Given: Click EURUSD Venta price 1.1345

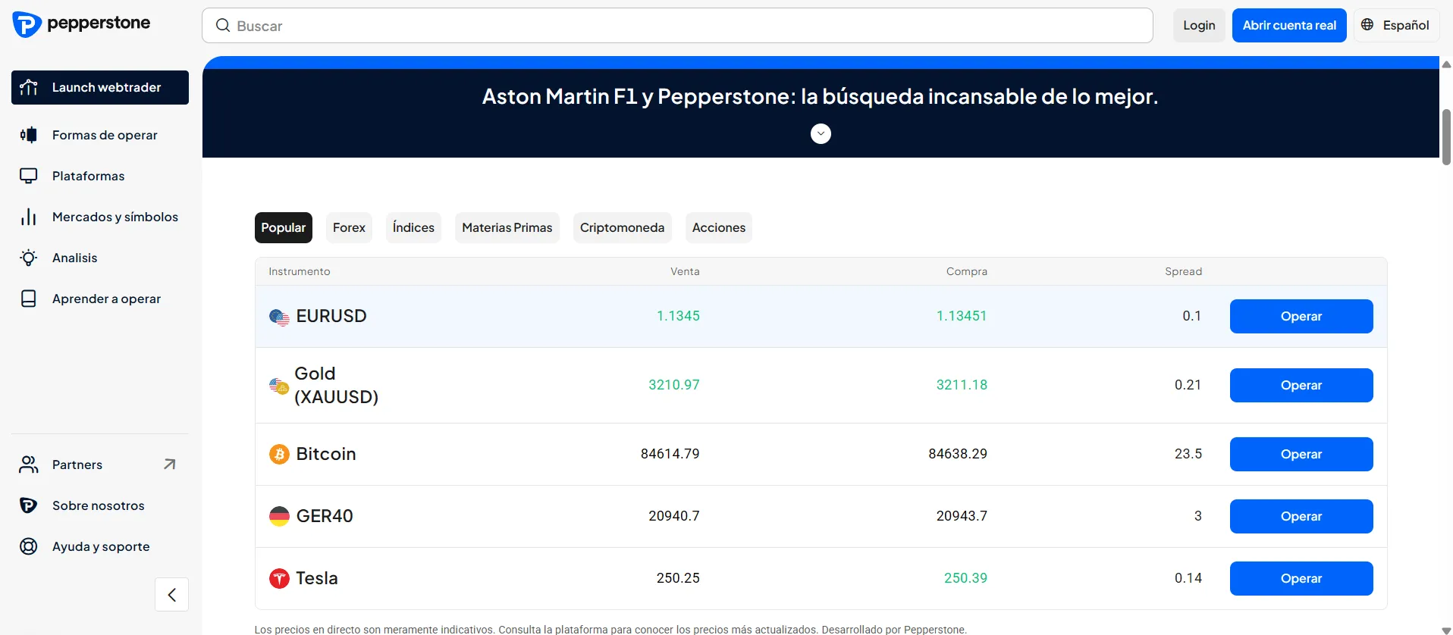Looking at the screenshot, I should coord(678,316).
